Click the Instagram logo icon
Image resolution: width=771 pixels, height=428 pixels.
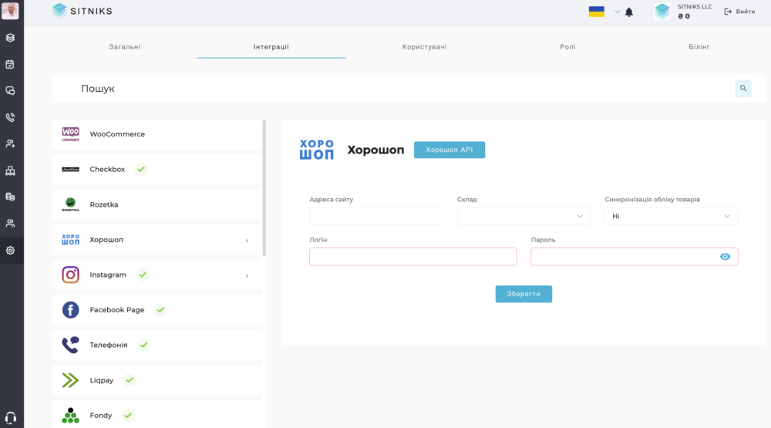coord(70,275)
